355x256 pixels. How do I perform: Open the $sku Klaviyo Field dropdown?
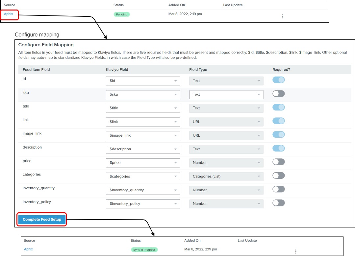[143, 95]
